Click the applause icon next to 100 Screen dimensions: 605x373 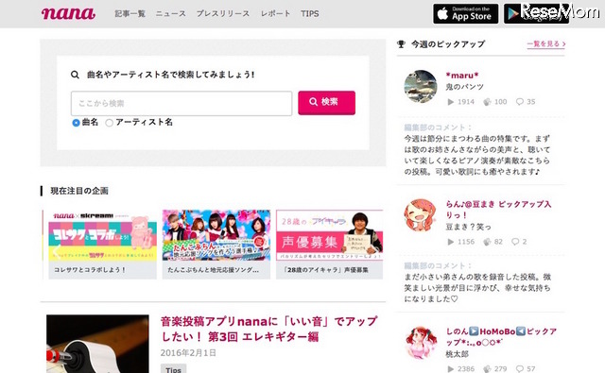coord(488,102)
